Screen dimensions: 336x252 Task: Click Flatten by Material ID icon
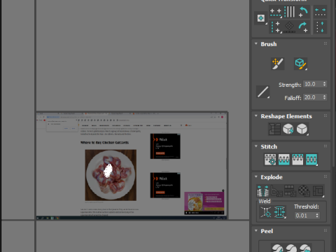(304, 191)
